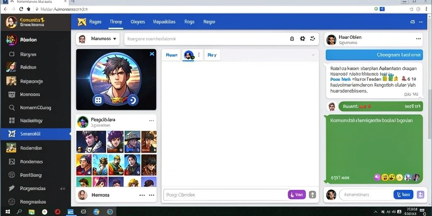
Task: Switch to the Tirone tab
Action: pyautogui.click(x=116, y=22)
